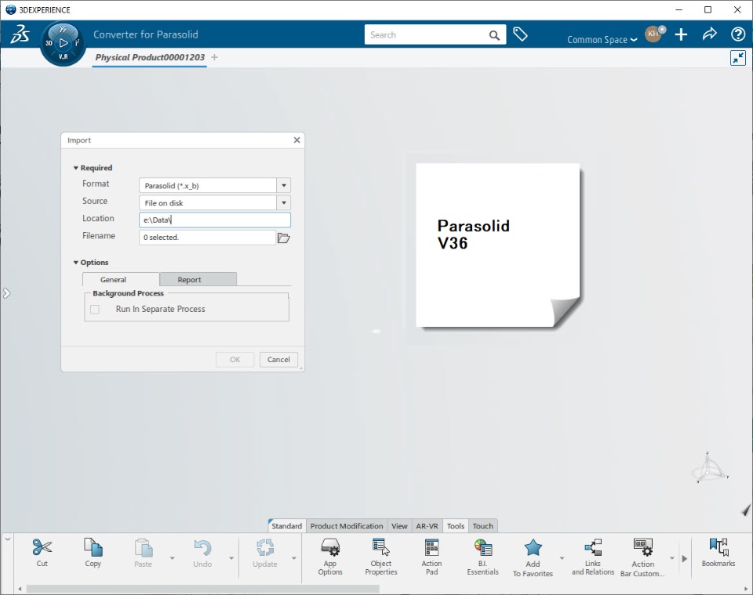Click the Filename field
Image resolution: width=753 pixels, height=595 pixels.
(x=207, y=237)
